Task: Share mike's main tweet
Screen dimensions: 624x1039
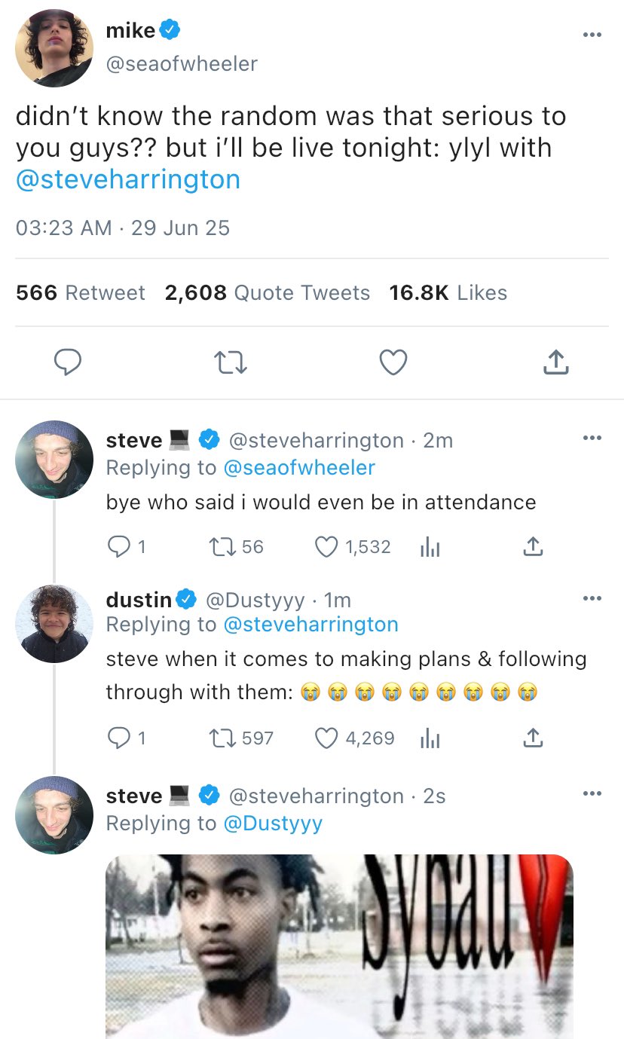Action: (x=555, y=363)
